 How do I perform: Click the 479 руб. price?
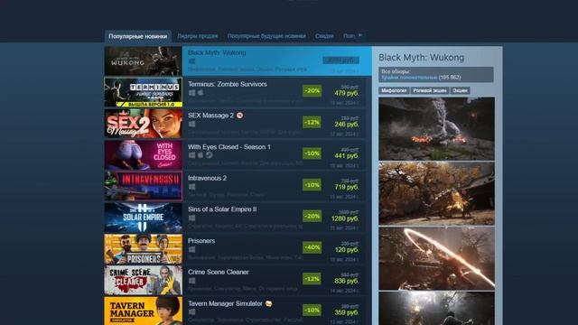pyautogui.click(x=347, y=93)
